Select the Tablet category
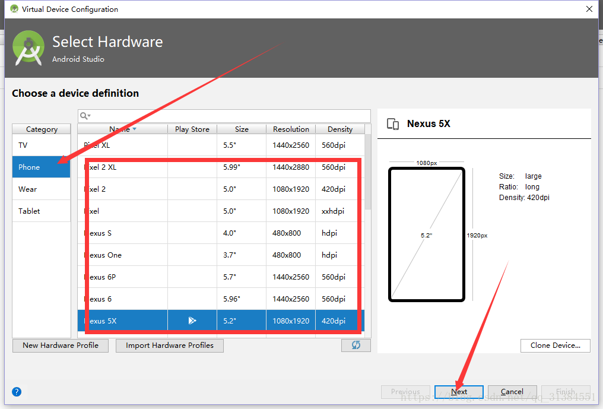 pyautogui.click(x=42, y=211)
